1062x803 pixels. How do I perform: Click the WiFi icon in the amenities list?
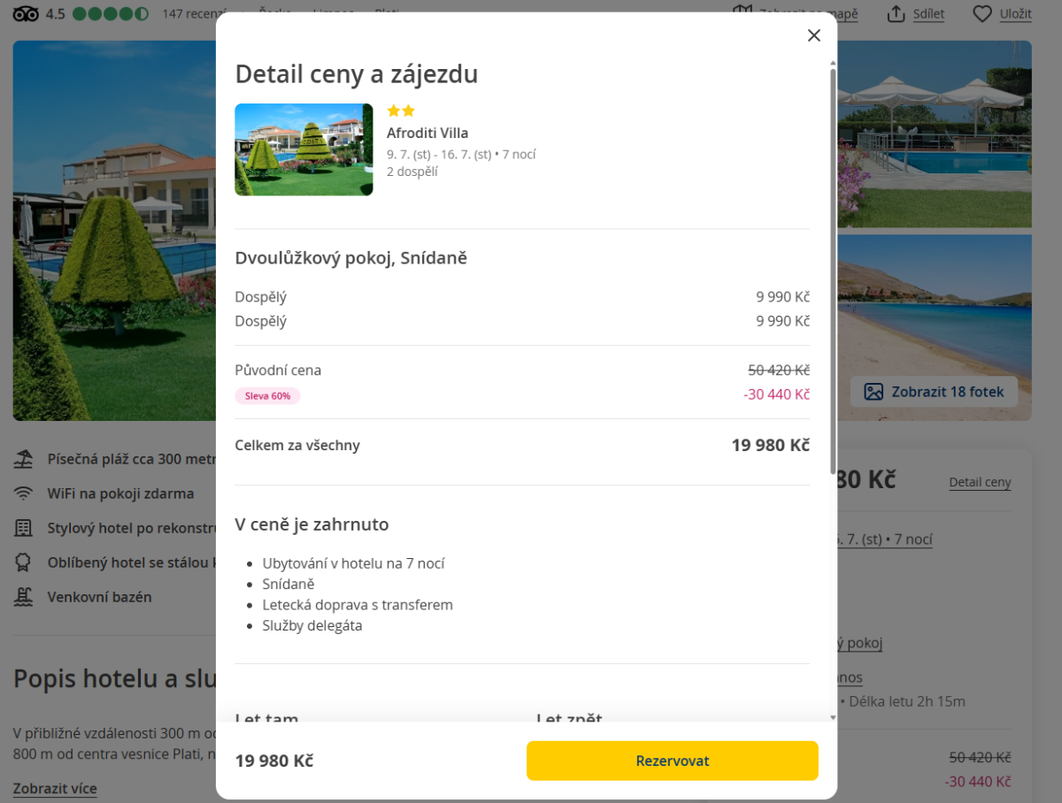tap(24, 493)
